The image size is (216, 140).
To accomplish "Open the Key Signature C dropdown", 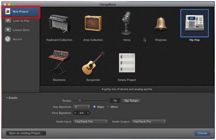I will point(82,107).
